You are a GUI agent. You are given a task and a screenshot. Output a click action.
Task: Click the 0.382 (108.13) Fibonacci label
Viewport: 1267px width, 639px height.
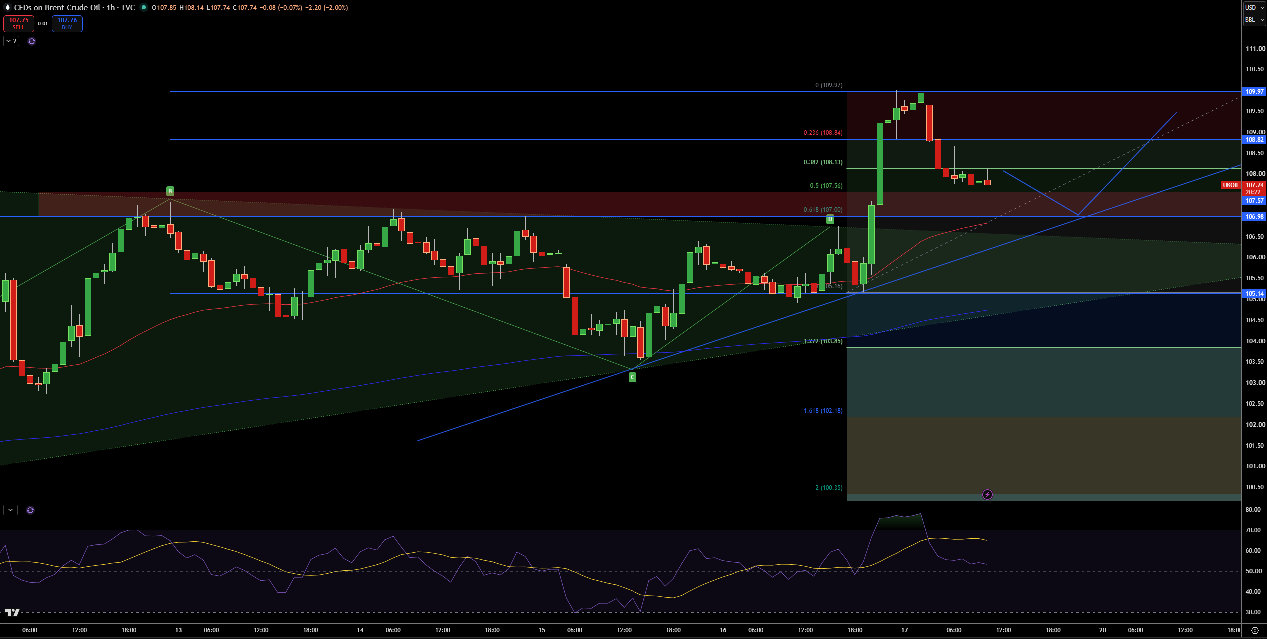point(823,162)
